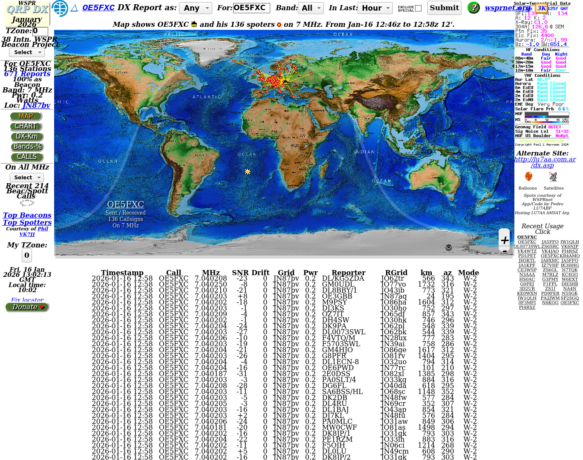
Task: Click the blue globe antenna icon
Action: coord(60,8)
